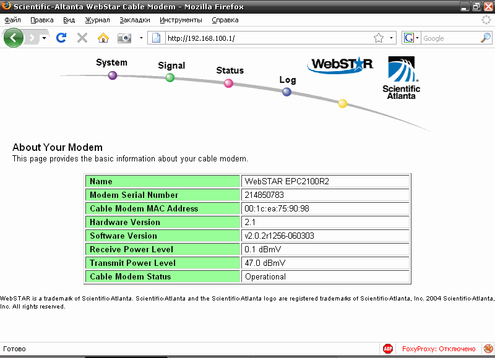Minimize the Firefox window
This screenshot has height=358, width=495.
(464, 6)
